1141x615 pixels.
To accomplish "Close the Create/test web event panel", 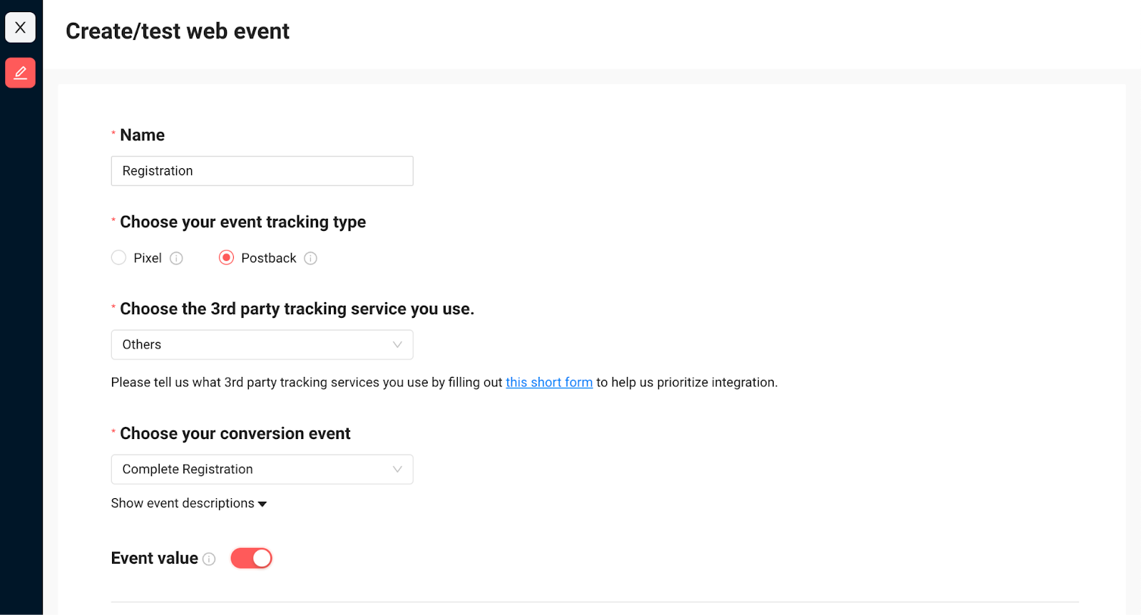I will (x=20, y=28).
